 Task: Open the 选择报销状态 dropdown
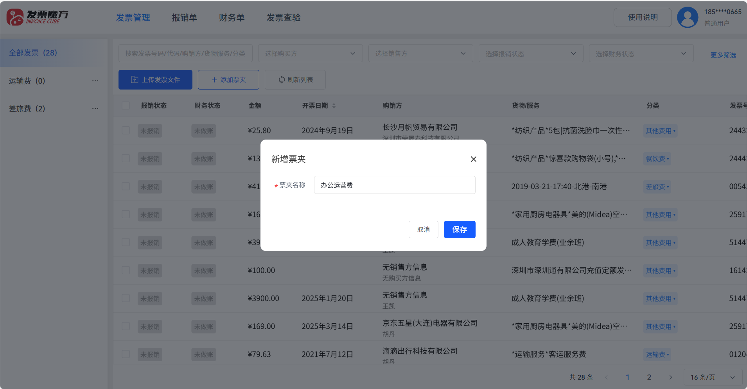531,54
